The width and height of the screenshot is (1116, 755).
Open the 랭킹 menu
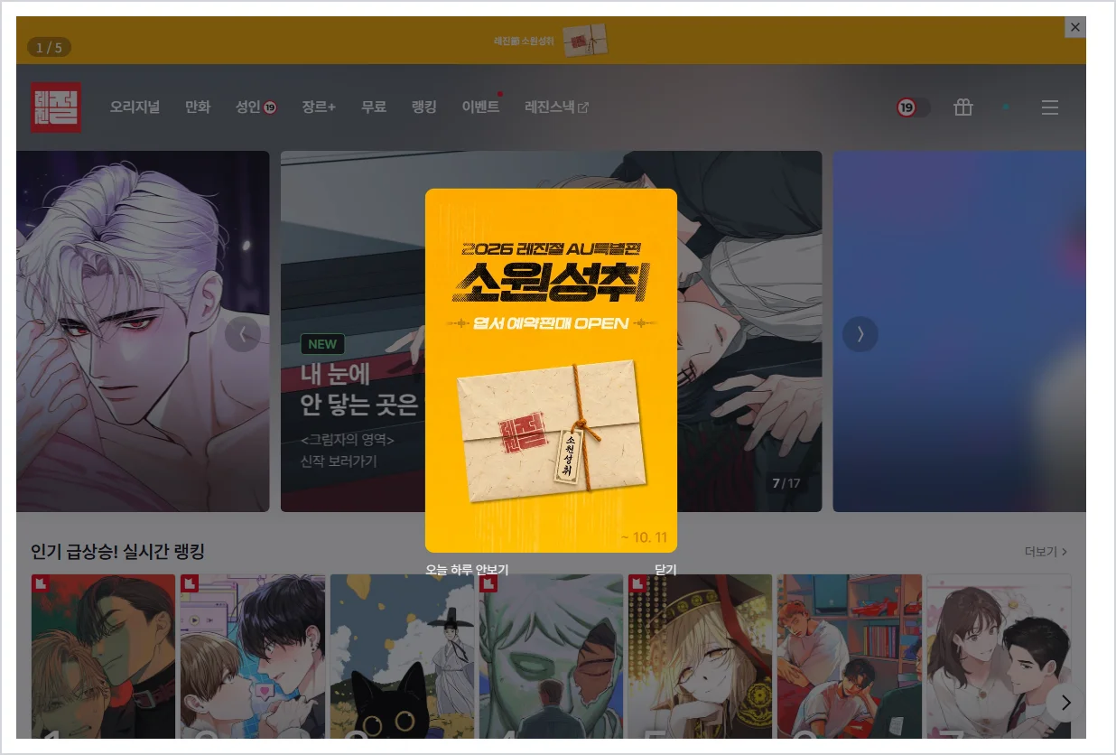click(424, 107)
